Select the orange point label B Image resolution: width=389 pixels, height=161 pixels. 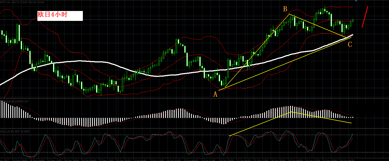285,9
